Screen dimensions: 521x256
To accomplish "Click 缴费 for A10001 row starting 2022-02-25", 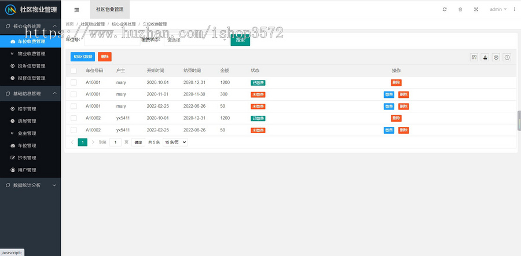I will tap(389, 107).
